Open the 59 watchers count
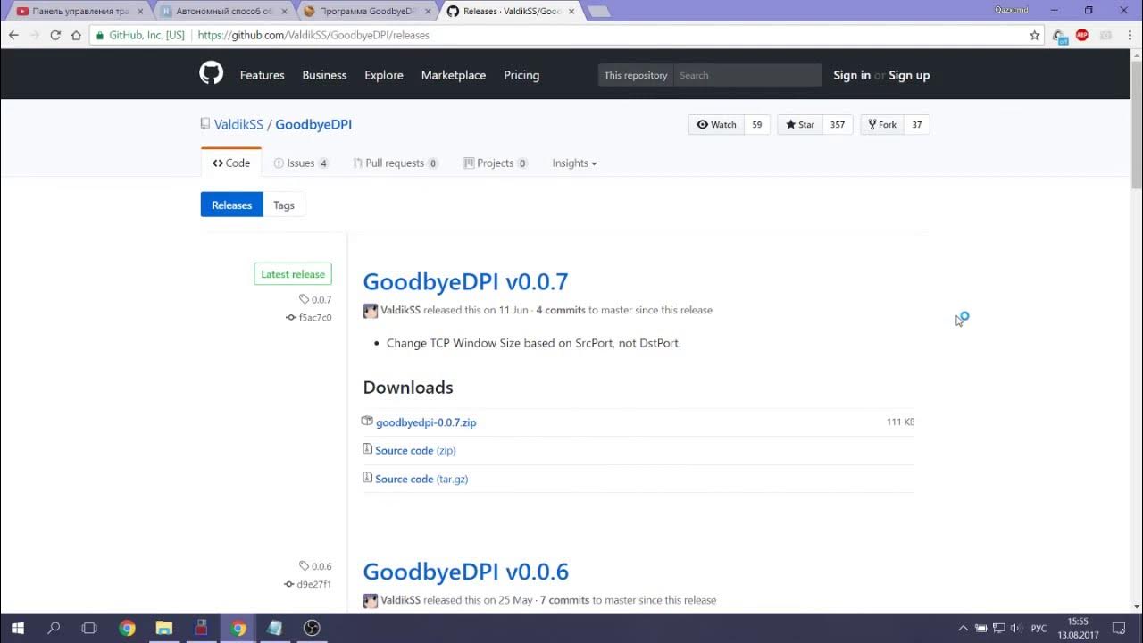 [756, 124]
